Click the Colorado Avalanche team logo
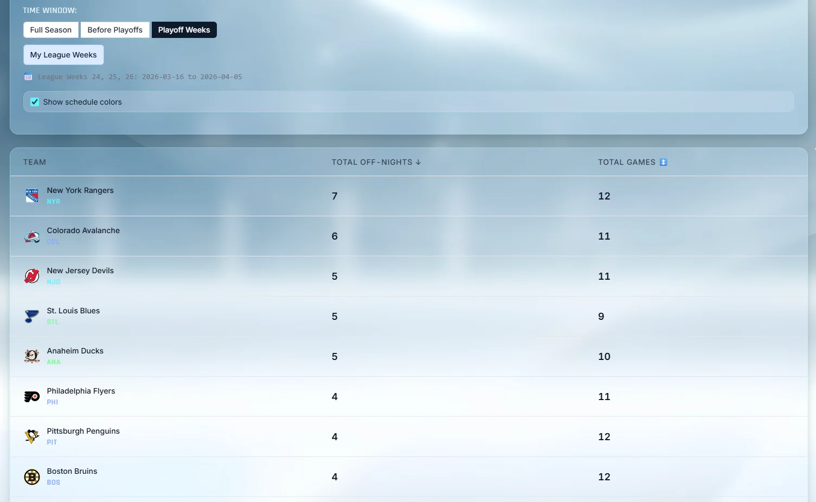The height and width of the screenshot is (502, 816). pyautogui.click(x=32, y=236)
